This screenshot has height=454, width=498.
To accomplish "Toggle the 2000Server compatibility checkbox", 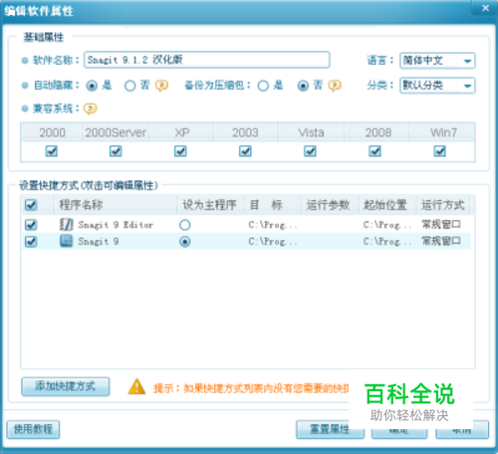I will tap(116, 151).
